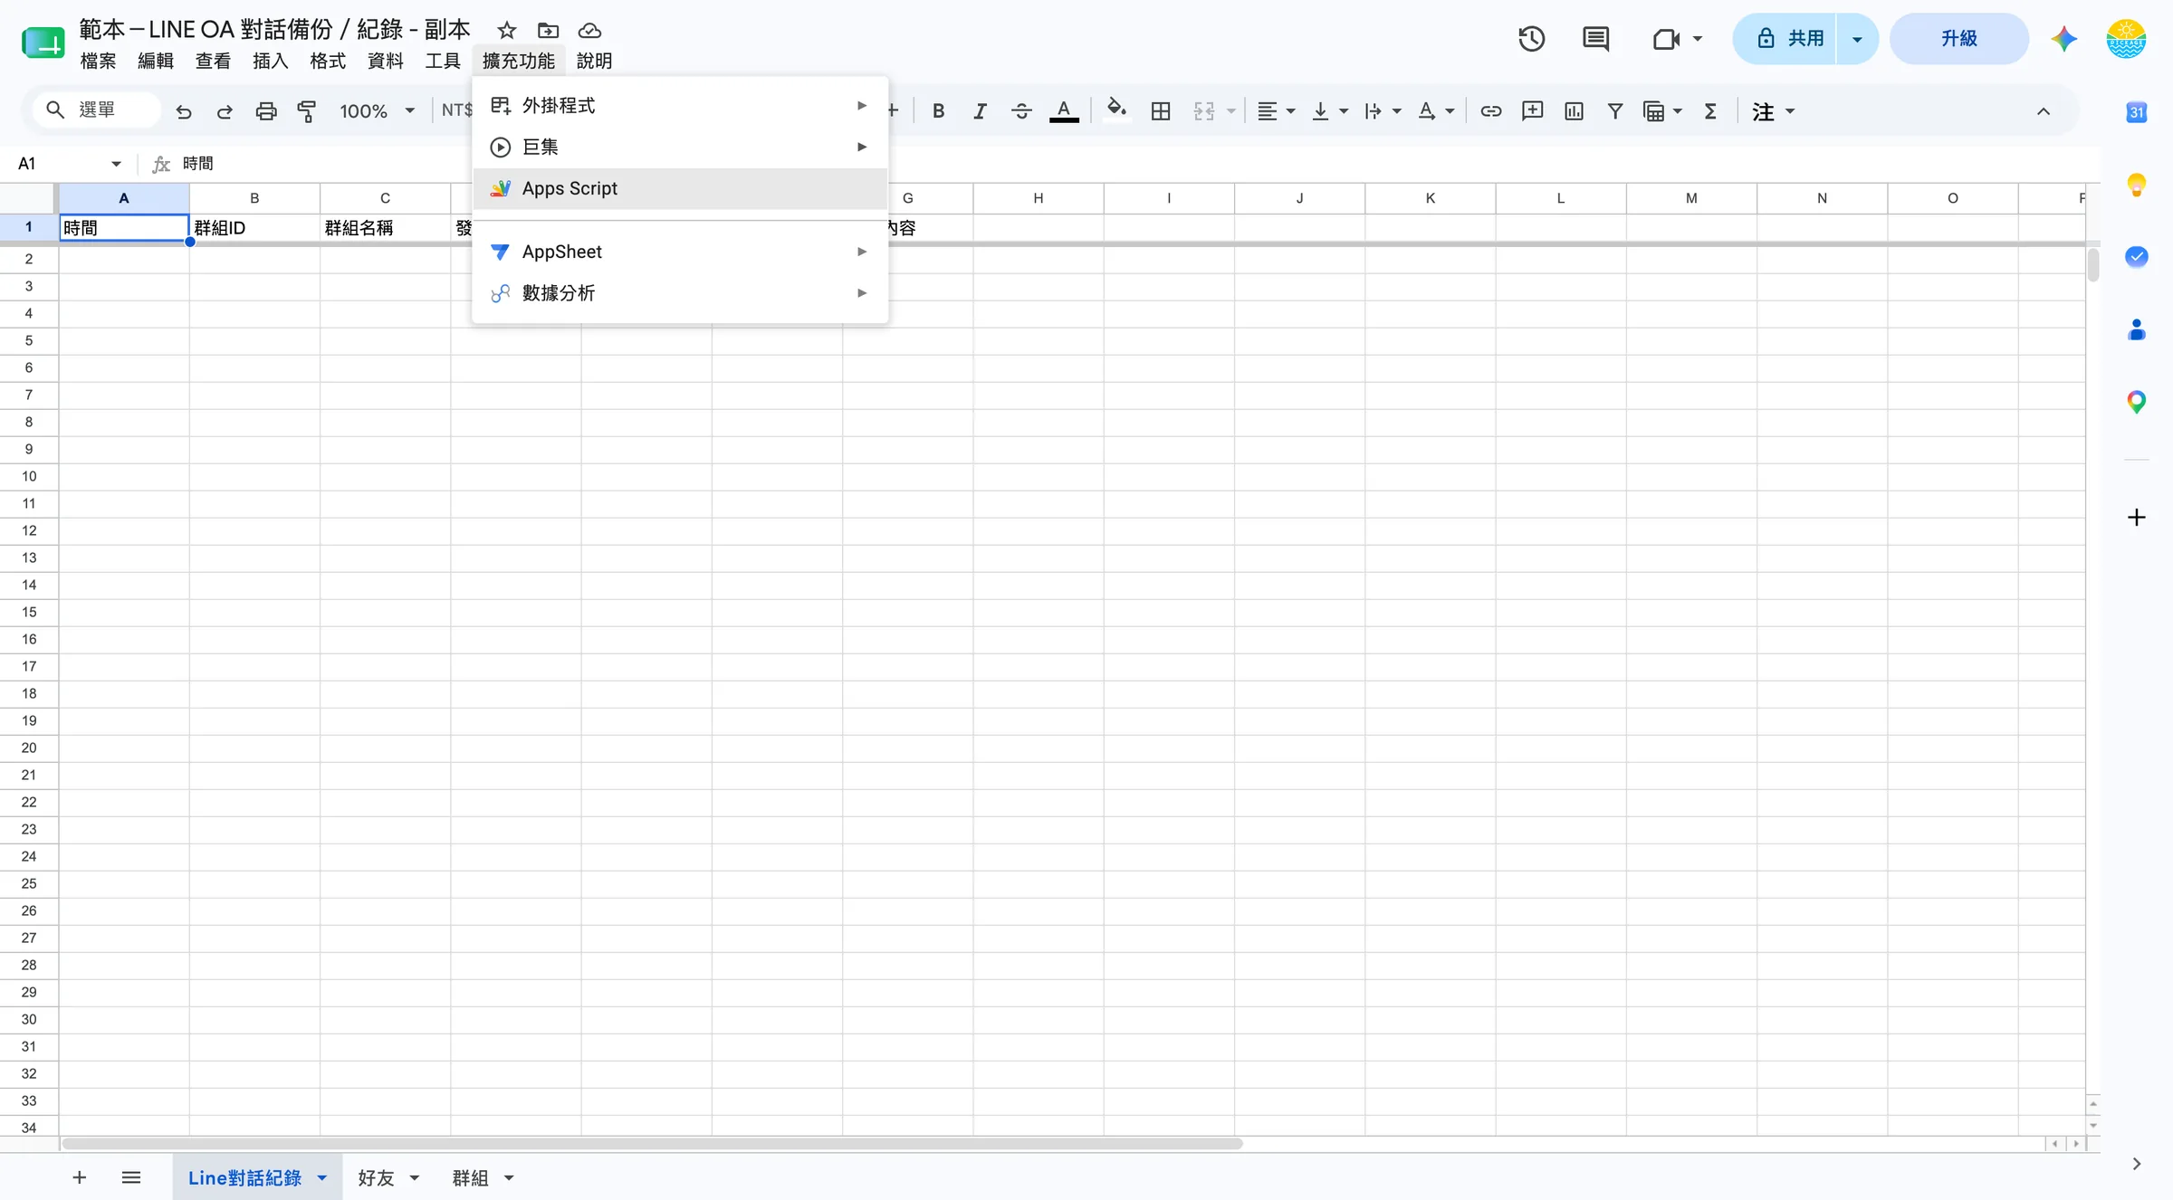Open Google Calendar side panel
The width and height of the screenshot is (2173, 1200).
pyautogui.click(x=2137, y=112)
